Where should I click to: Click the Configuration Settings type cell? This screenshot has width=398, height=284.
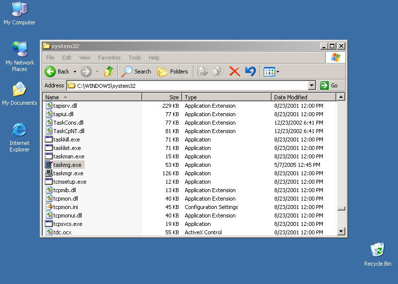tap(211, 207)
